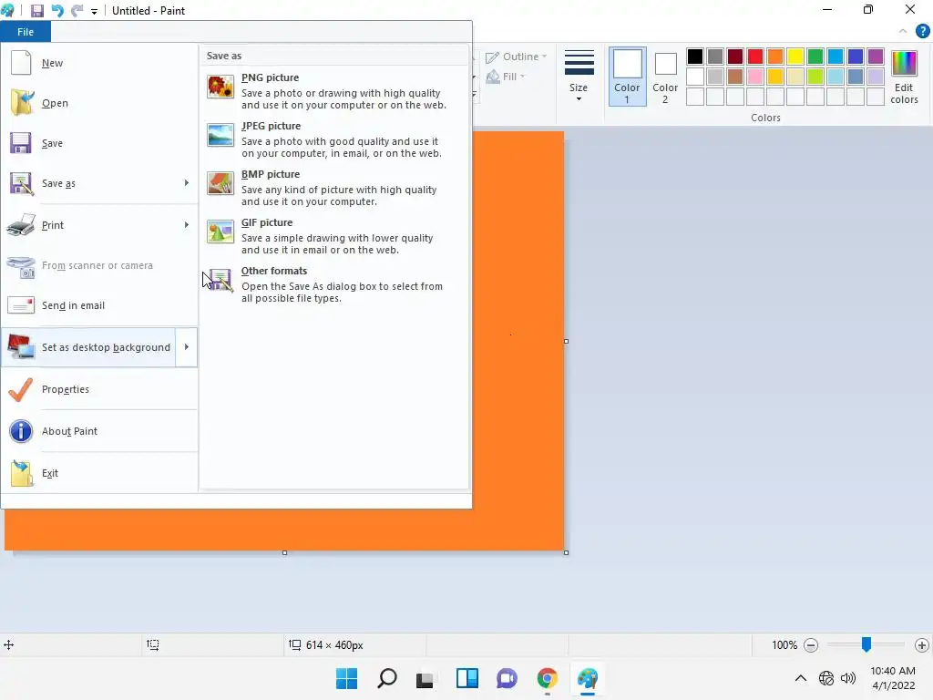Image resolution: width=933 pixels, height=700 pixels.
Task: Open taskbar Search
Action: pos(386,678)
